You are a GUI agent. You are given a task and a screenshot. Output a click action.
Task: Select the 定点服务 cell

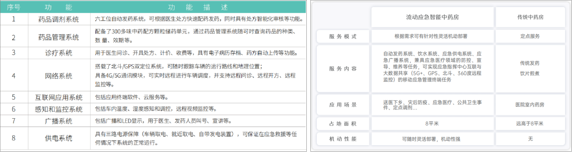click(530, 36)
